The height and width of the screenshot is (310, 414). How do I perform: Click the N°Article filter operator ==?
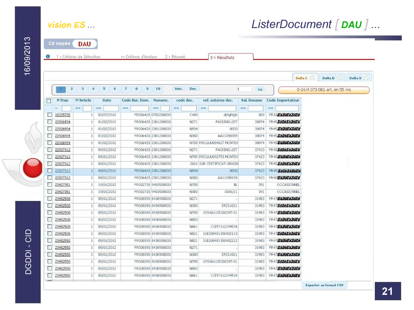[78, 108]
